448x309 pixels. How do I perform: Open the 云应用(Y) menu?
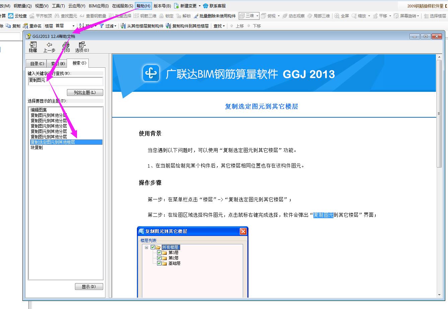[x=77, y=6]
